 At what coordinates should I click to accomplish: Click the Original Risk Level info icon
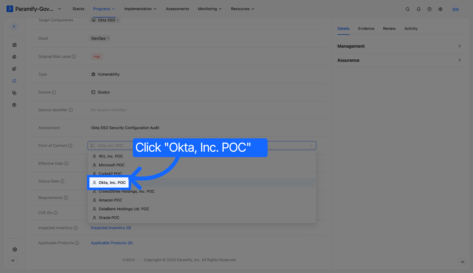coord(74,57)
